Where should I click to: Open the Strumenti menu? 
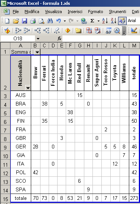pos(117,12)
